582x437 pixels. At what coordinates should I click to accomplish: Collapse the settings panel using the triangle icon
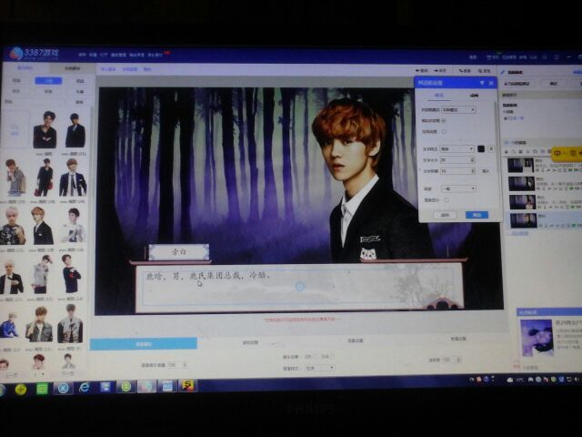pyautogui.click(x=482, y=83)
